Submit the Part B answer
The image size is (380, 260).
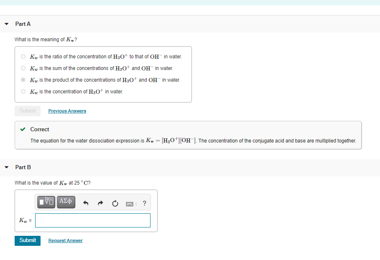(x=27, y=240)
